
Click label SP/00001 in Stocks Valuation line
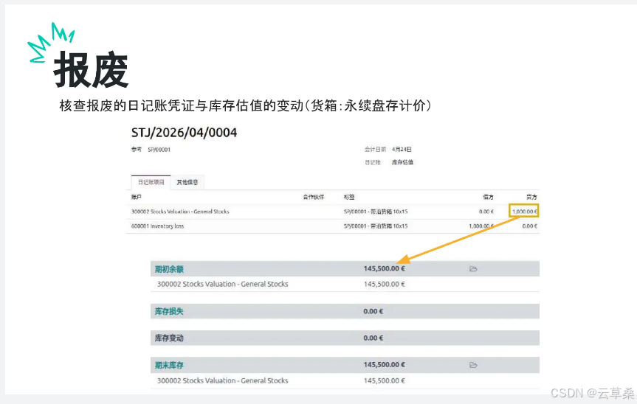(x=376, y=212)
